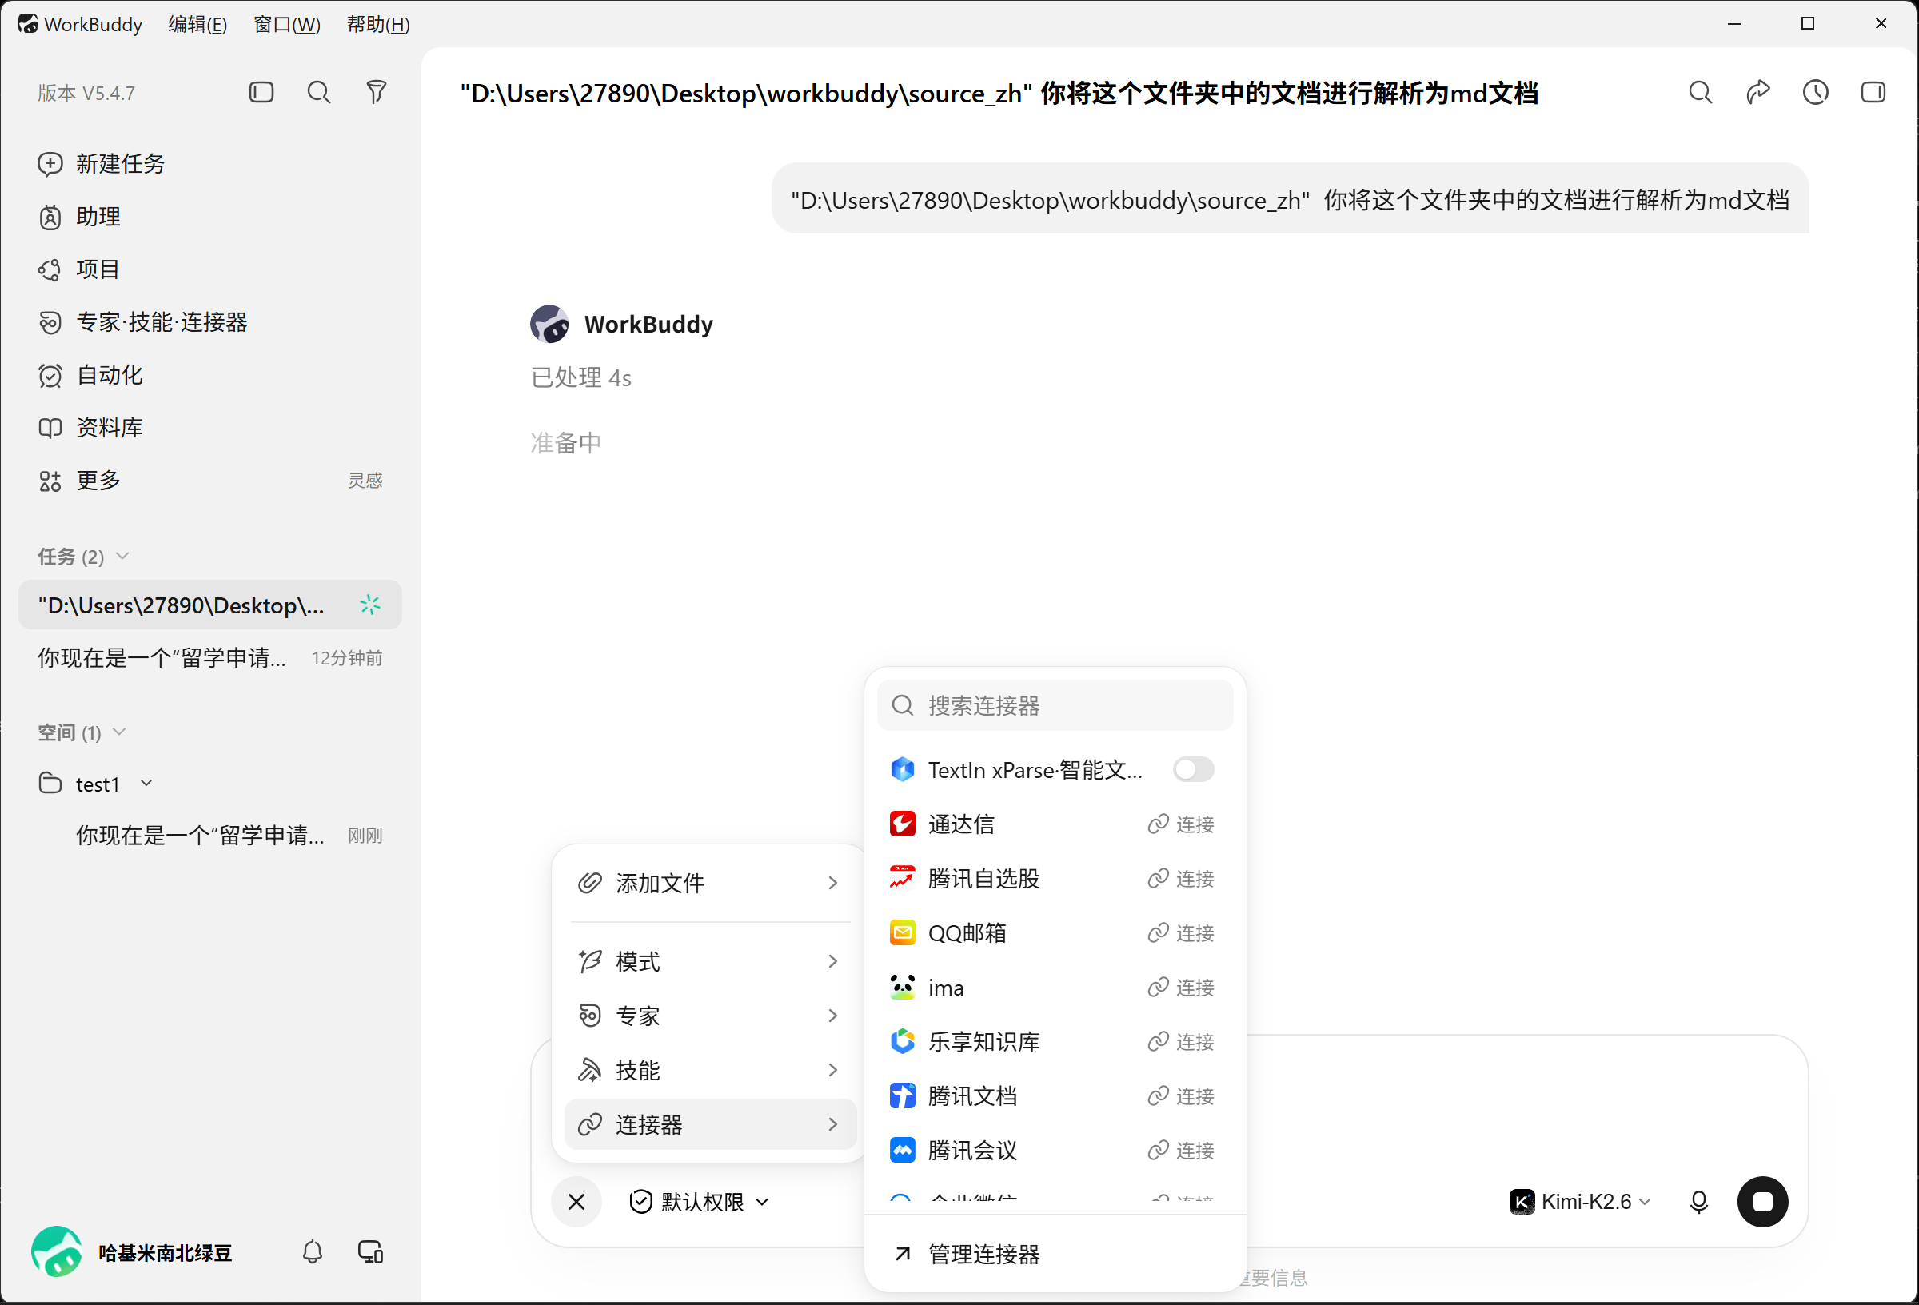The image size is (1919, 1305).
Task: Expand the 专家 submenu
Action: [x=710, y=1016]
